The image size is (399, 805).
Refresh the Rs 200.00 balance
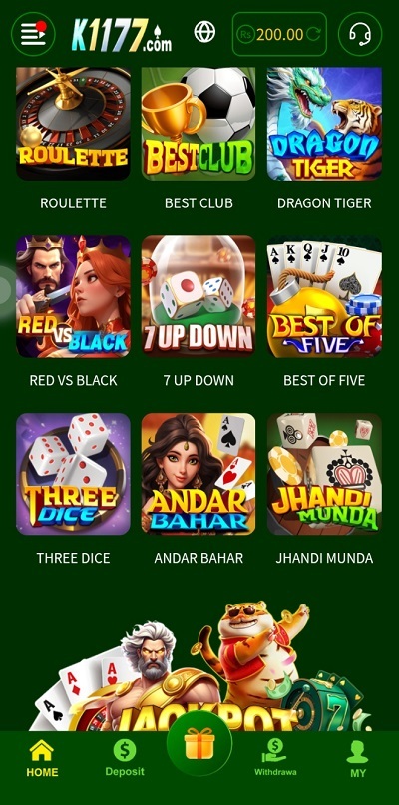tap(313, 34)
